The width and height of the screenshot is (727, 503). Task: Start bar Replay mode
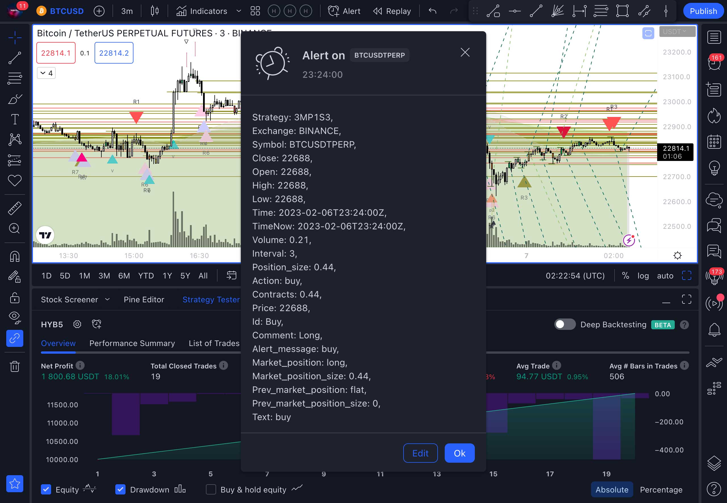pyautogui.click(x=392, y=11)
